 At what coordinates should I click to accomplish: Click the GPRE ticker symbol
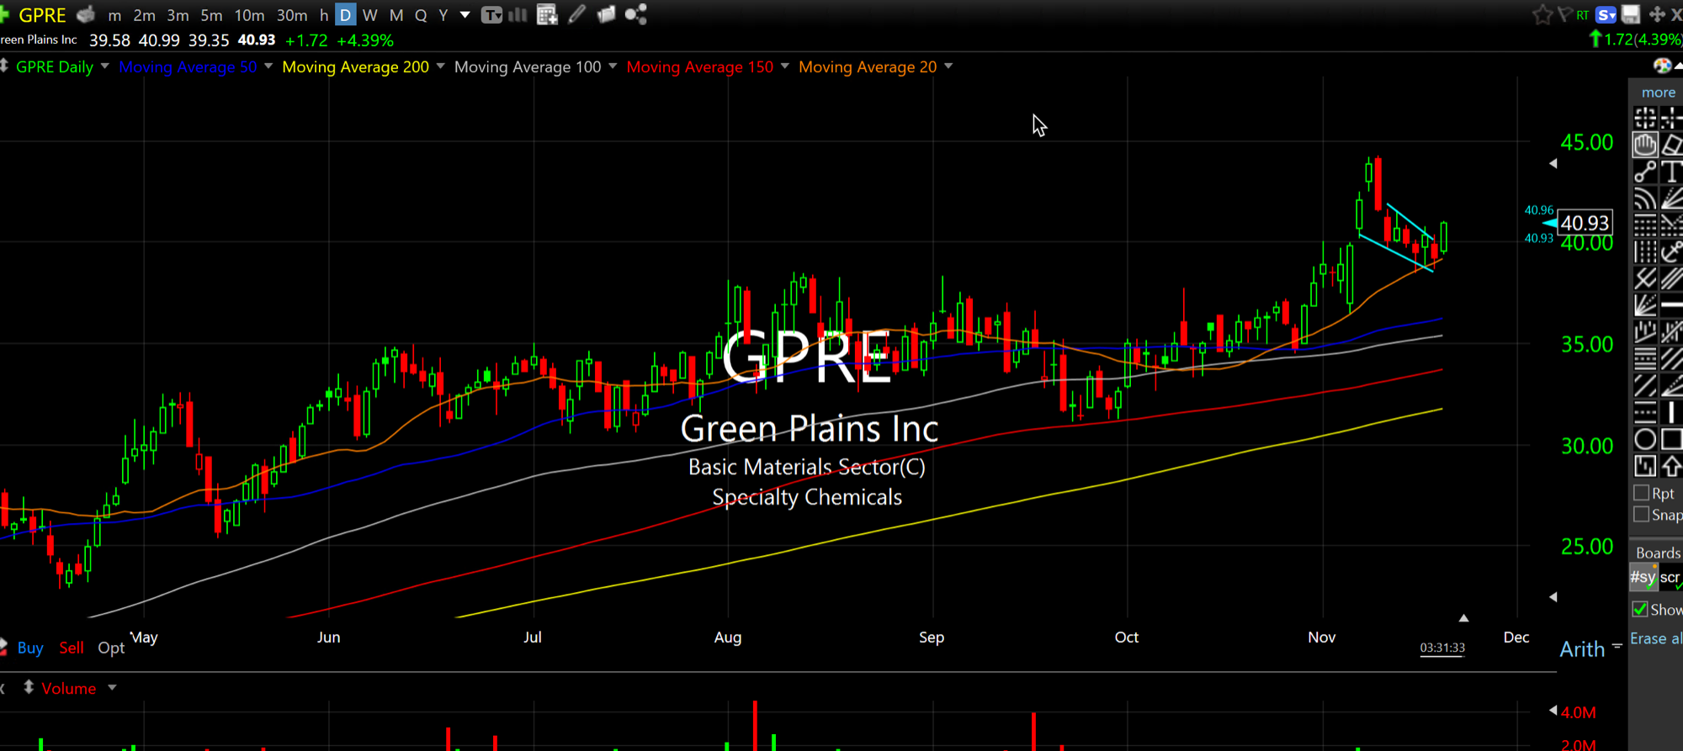coord(42,15)
